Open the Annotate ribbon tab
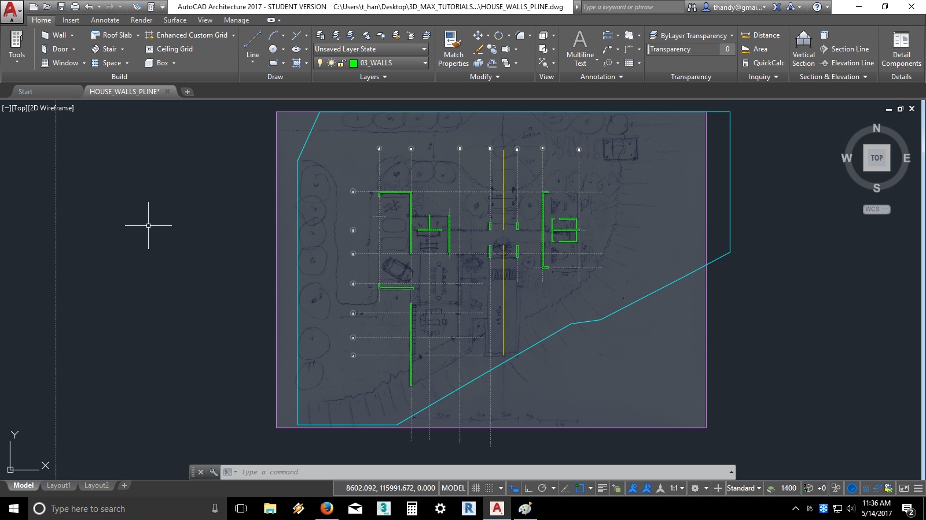The width and height of the screenshot is (926, 520). click(x=105, y=20)
